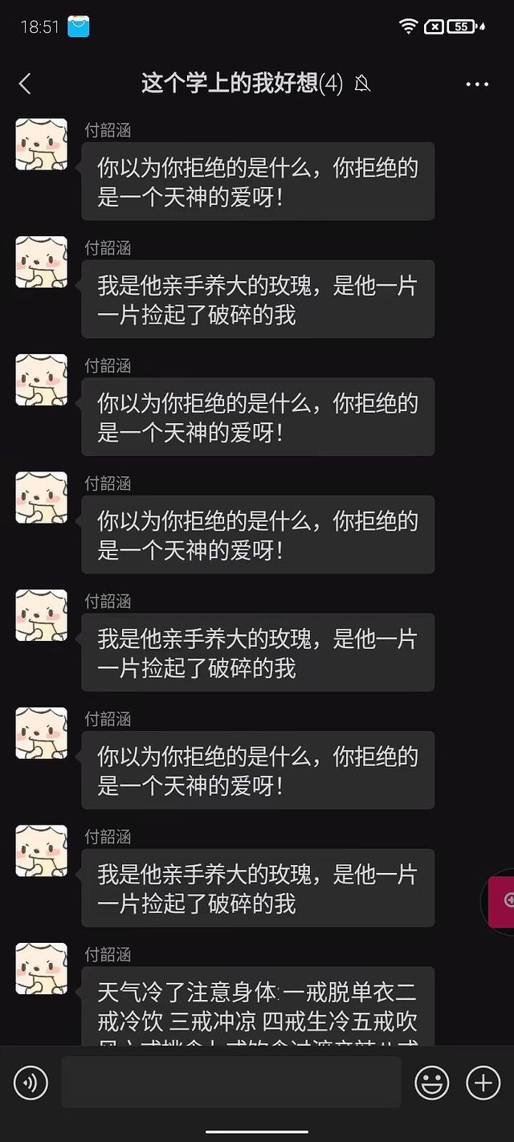Tap the avatar beside the 天气冷了 message

[x=41, y=969]
